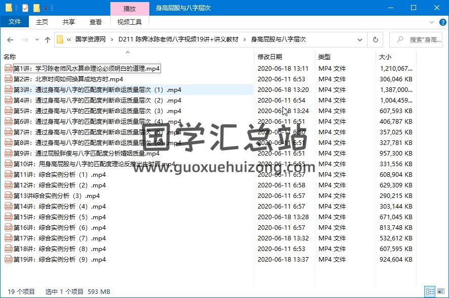This screenshot has width=449, height=298.
Task: Switch to the 查看 ribbon tab
Action: point(95,22)
